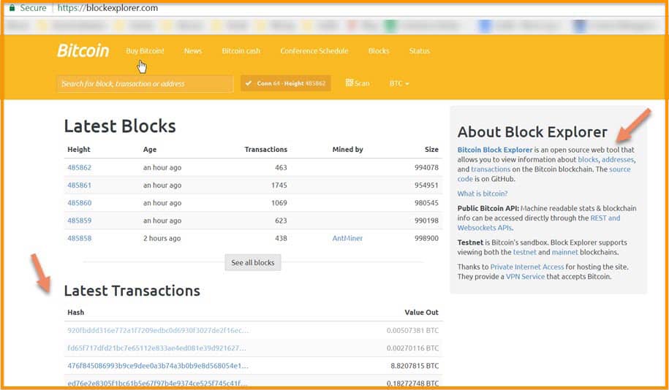Click the size value 998900
Screen dimensions: 669x390
[x=427, y=238]
